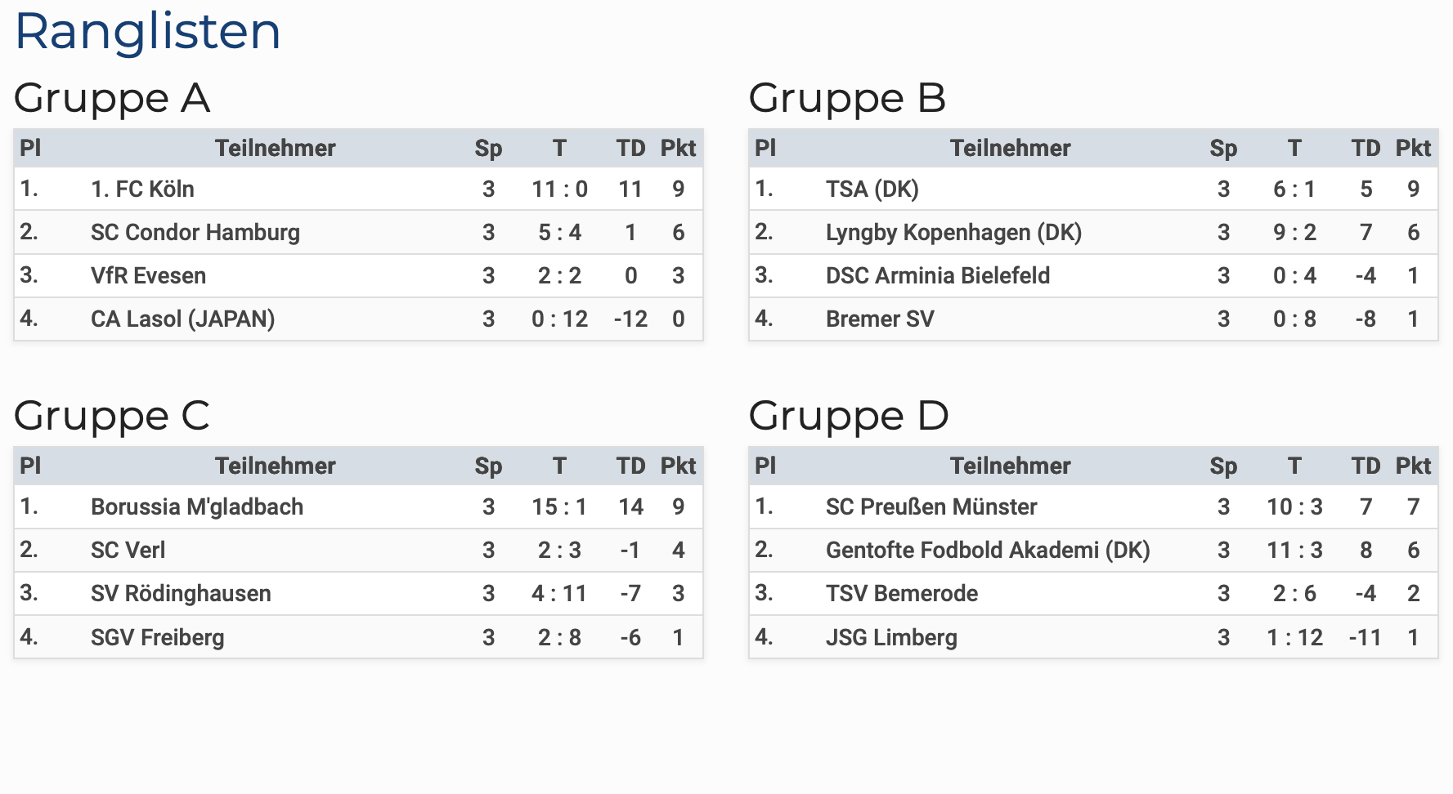Screen dimensions: 1453x794
Task: Click the Gruppe A heading
Action: click(112, 99)
